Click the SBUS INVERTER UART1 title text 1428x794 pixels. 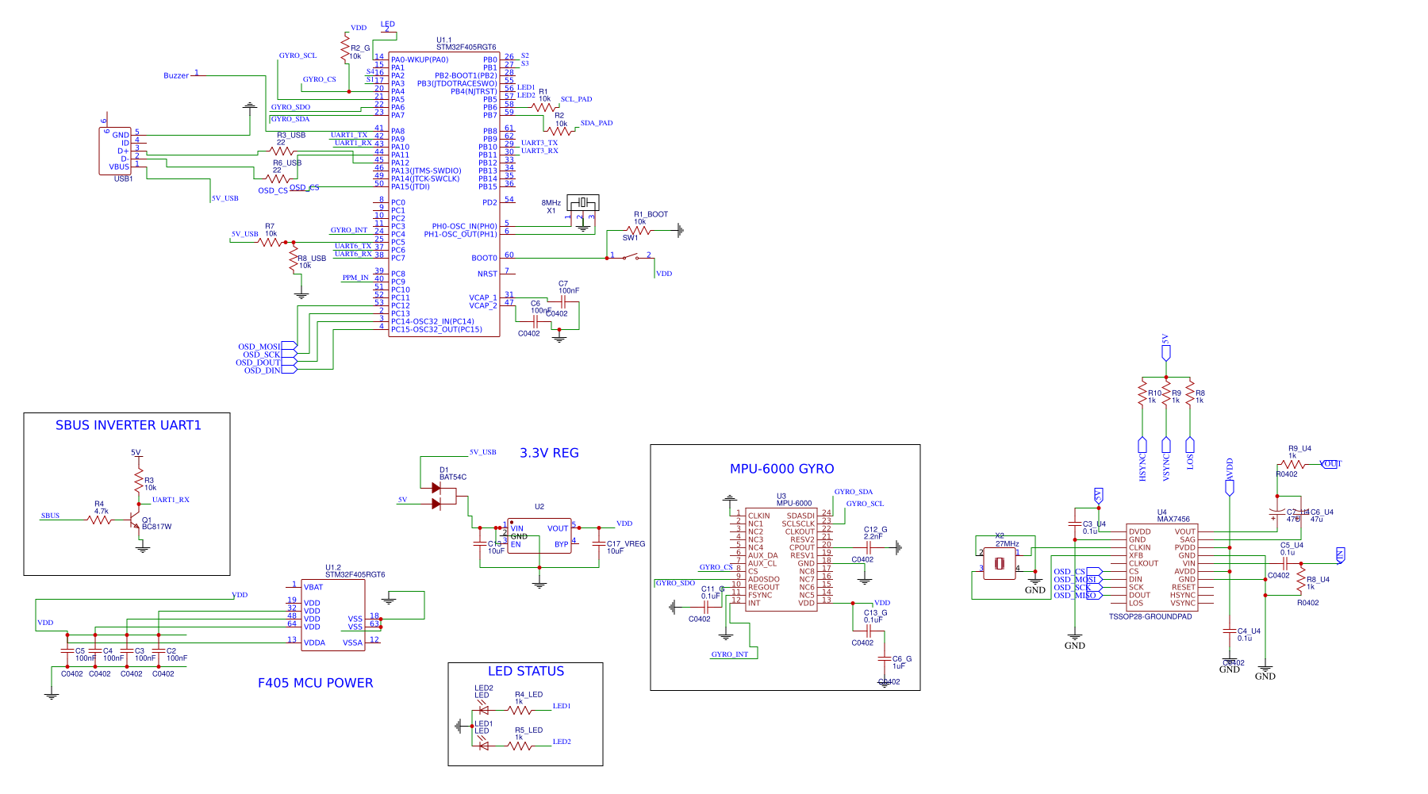[128, 424]
